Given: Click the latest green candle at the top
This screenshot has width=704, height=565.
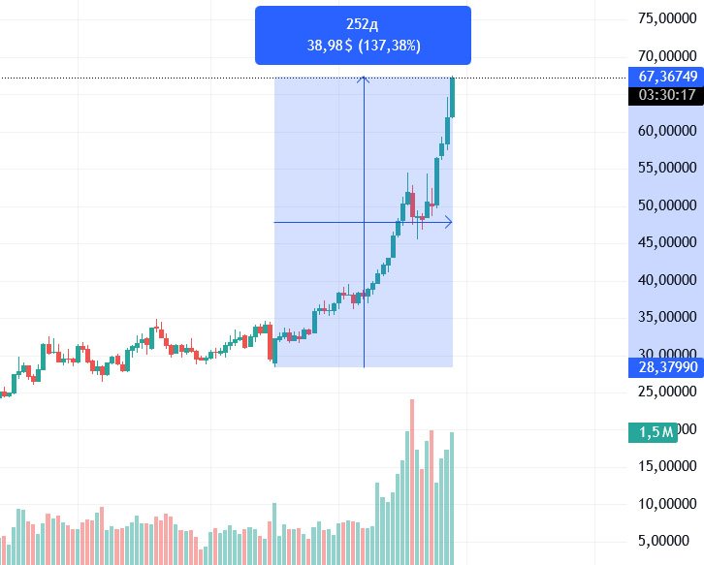Looking at the screenshot, I should [x=453, y=97].
